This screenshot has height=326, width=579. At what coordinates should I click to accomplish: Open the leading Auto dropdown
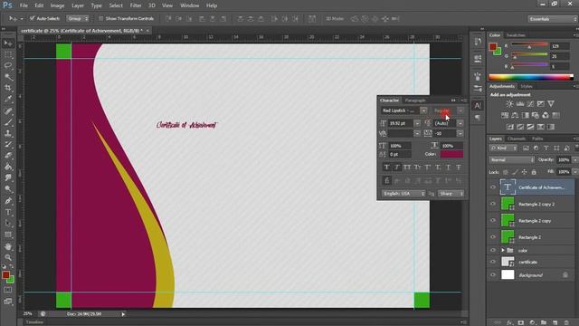pyautogui.click(x=460, y=123)
